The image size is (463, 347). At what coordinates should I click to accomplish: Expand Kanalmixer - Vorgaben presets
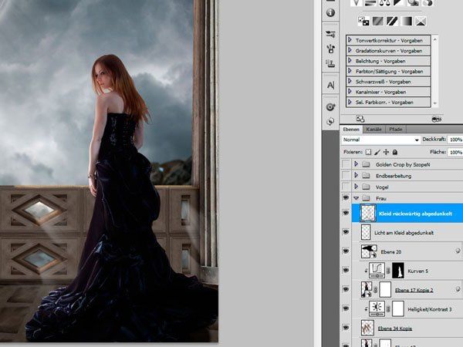pos(350,91)
